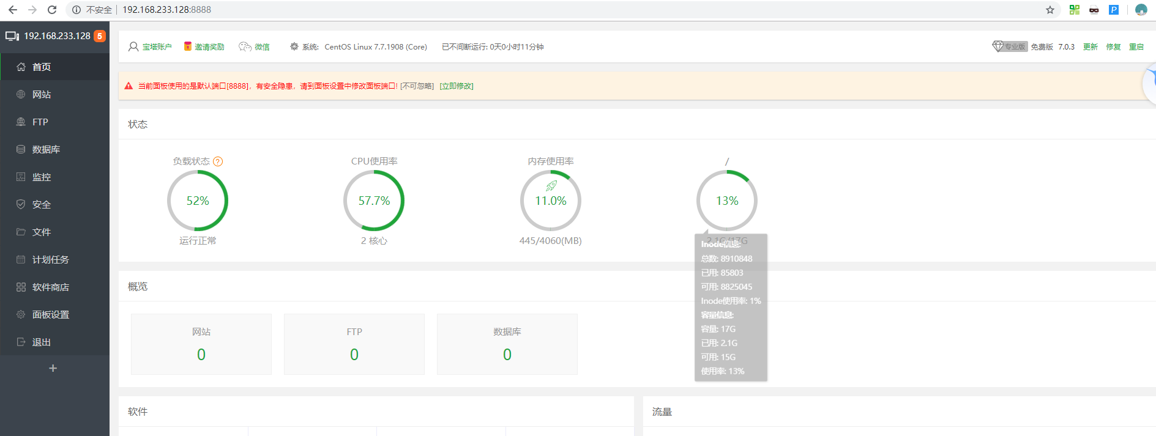Open the QR code browser extension

1075,10
